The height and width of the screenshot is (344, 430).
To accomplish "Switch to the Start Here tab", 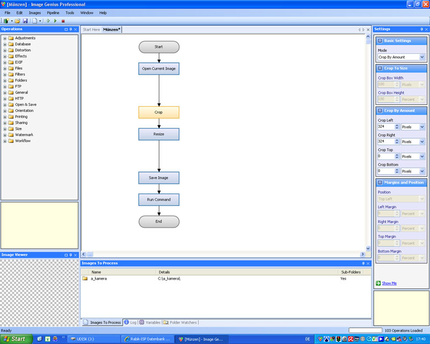I will [x=91, y=30].
